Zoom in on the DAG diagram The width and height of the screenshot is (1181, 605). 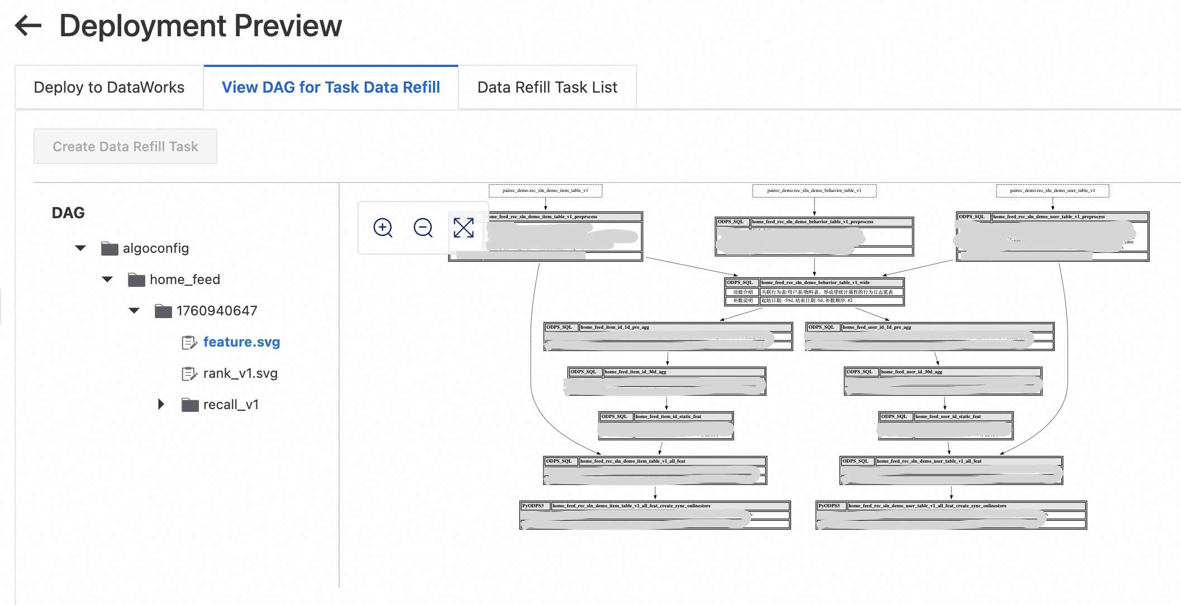(x=383, y=228)
